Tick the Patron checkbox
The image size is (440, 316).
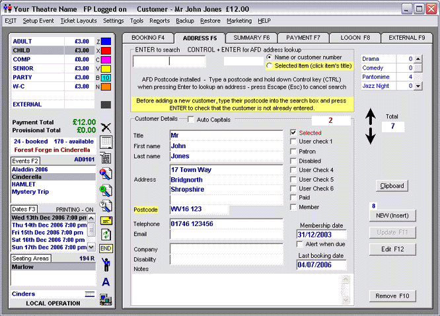(294, 151)
